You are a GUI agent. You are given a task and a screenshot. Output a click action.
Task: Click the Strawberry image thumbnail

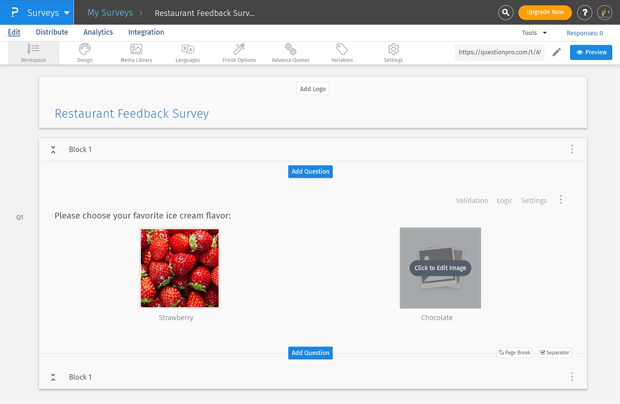tap(180, 268)
